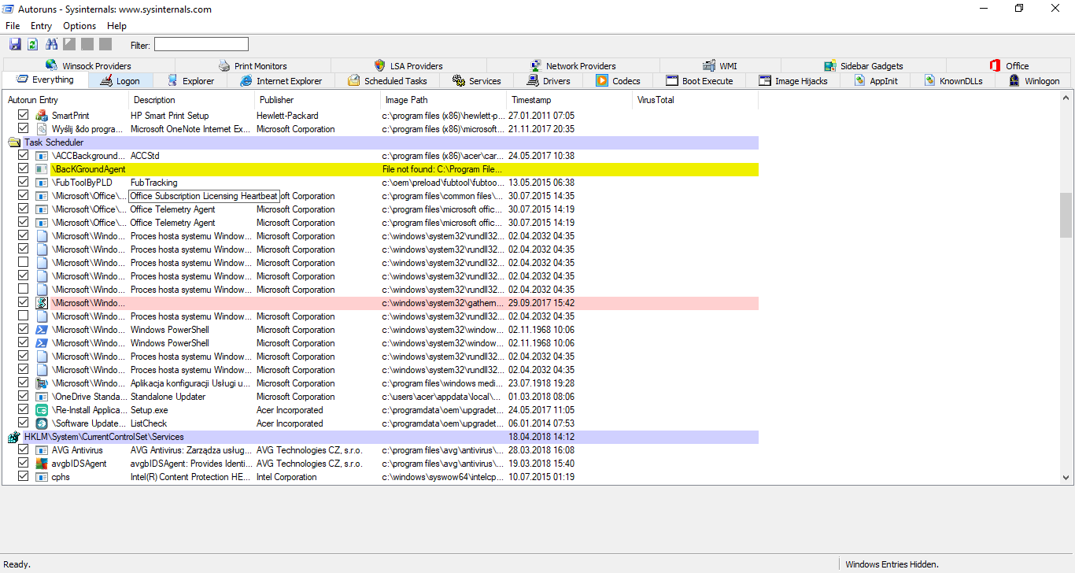Click the Refresh toolbar icon
This screenshot has width=1075, height=573.
coord(33,44)
